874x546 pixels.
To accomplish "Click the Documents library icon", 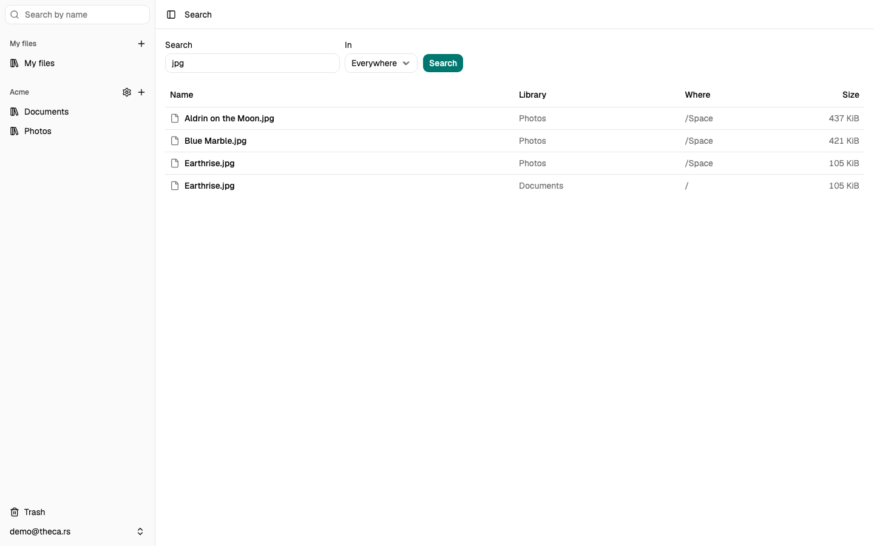I will click(x=15, y=112).
